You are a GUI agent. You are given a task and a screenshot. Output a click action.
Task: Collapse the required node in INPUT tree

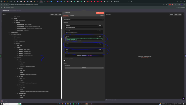click(x=14, y=47)
